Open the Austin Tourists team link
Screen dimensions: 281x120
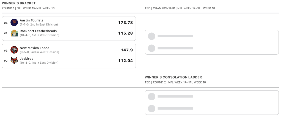[32, 20]
